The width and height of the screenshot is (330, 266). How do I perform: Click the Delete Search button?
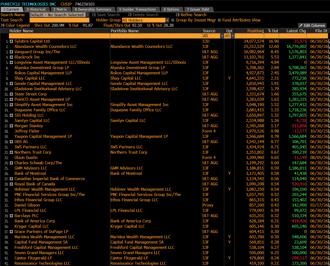(143, 15)
